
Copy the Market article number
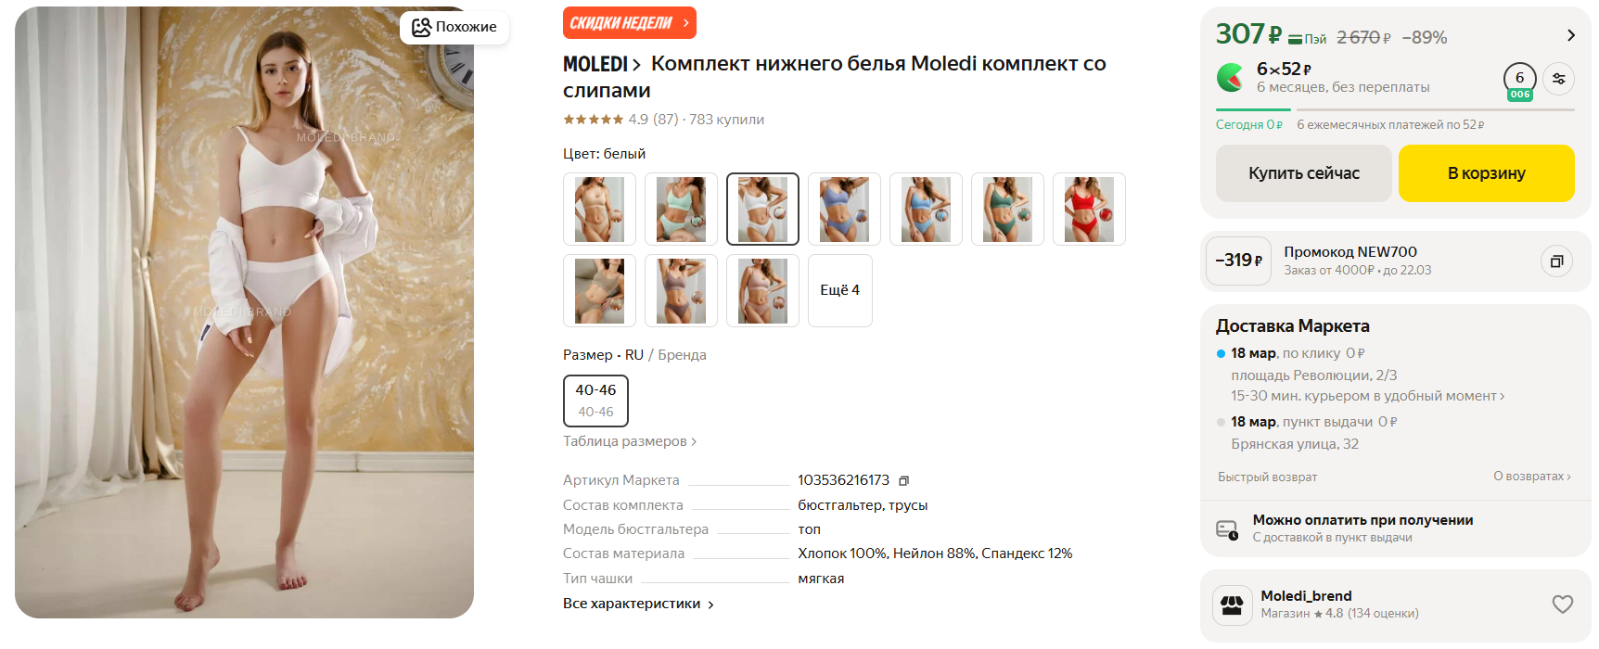click(903, 480)
